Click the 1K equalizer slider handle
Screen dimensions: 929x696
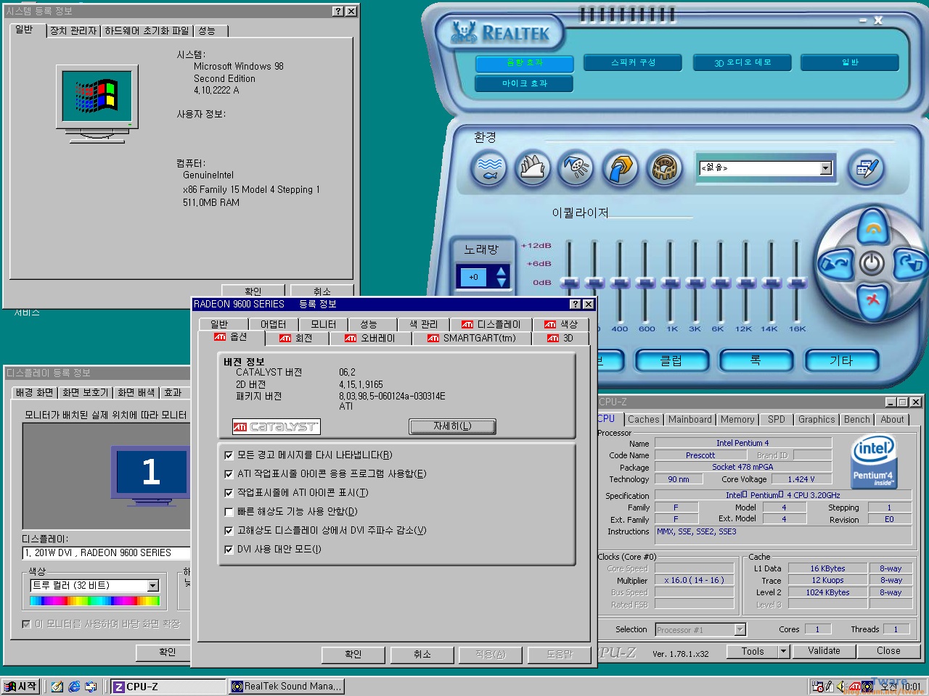point(671,282)
